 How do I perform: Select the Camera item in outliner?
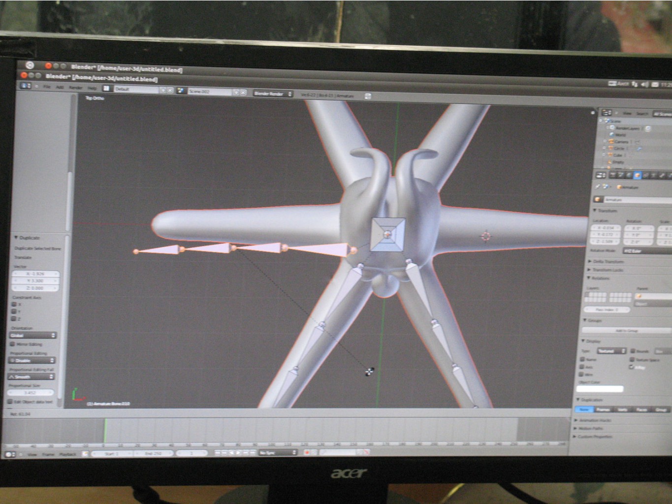pos(621,141)
